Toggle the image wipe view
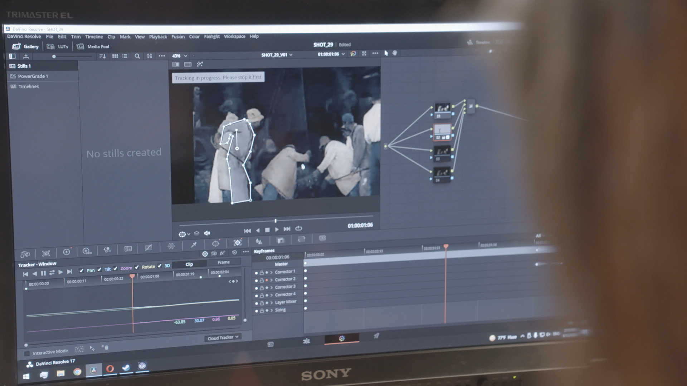This screenshot has width=687, height=386. pyautogui.click(x=176, y=64)
